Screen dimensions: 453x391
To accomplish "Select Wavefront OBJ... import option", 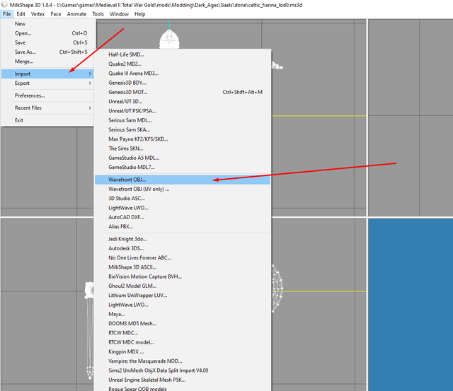I will (x=183, y=180).
